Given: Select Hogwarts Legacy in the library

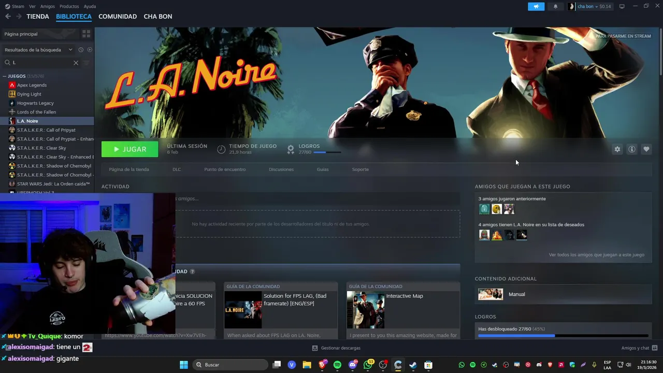Looking at the screenshot, I should [35, 103].
